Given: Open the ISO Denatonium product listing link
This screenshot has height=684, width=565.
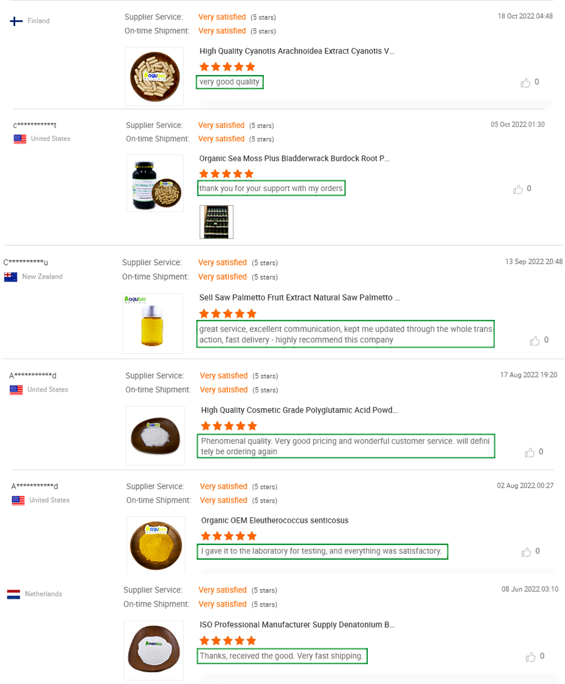Looking at the screenshot, I should point(297,625).
